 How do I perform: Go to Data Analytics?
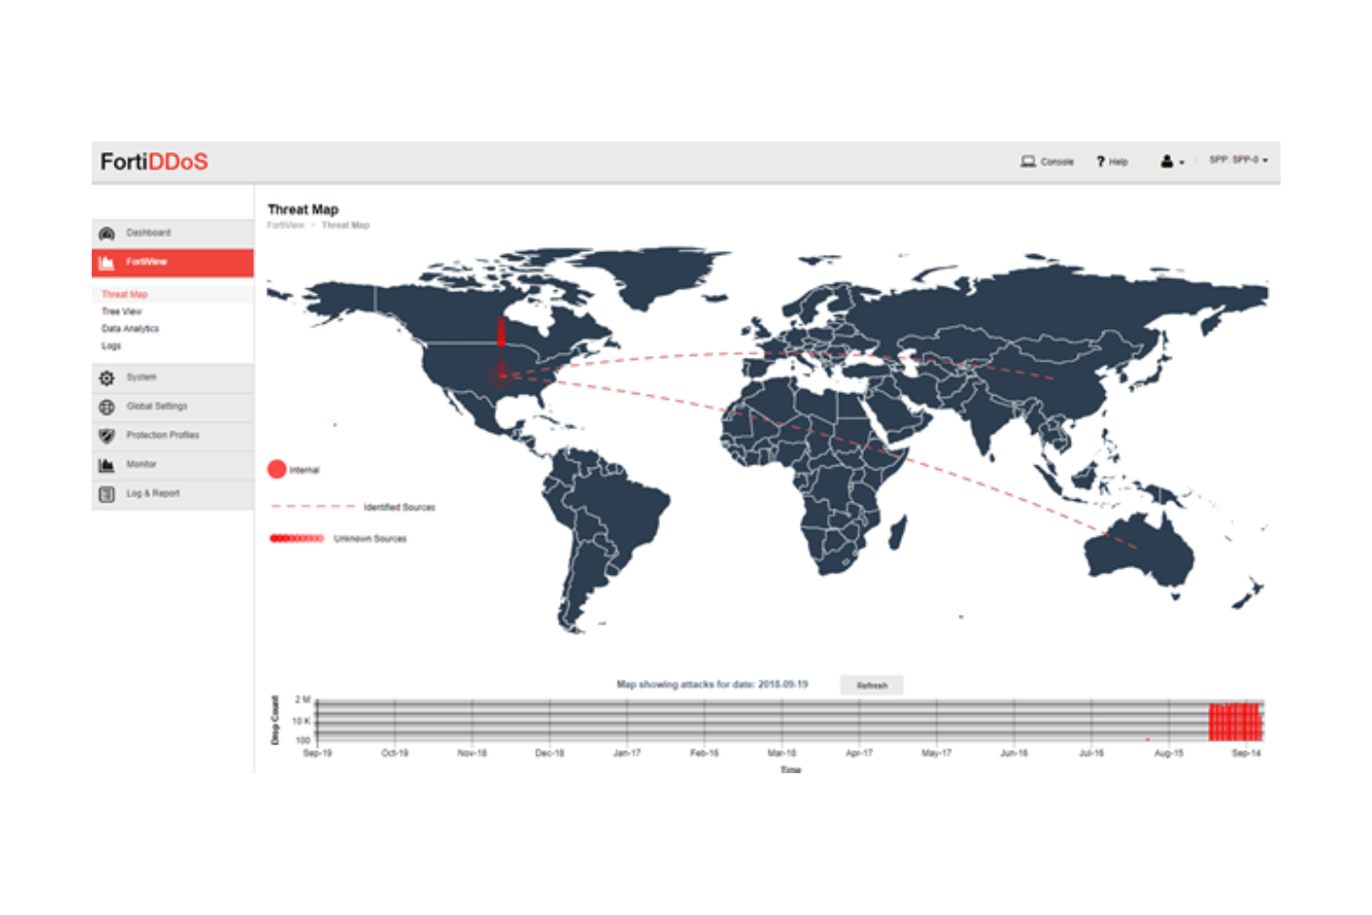pyautogui.click(x=130, y=328)
